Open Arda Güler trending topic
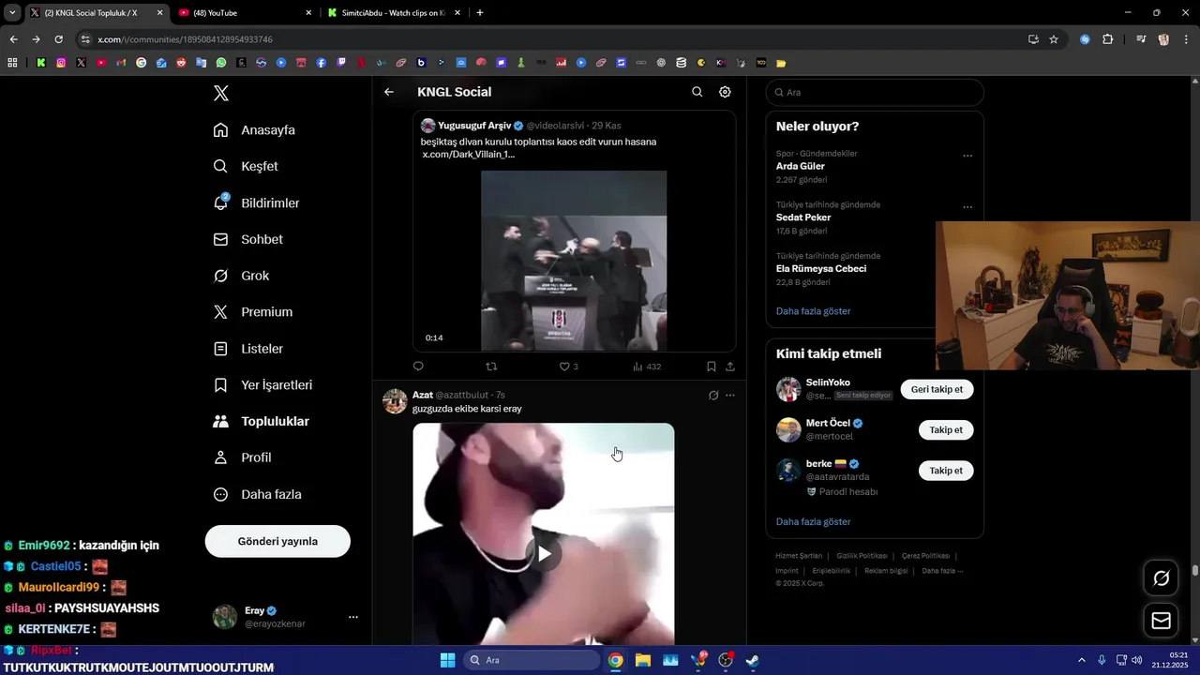This screenshot has height=675, width=1200. tap(801, 166)
